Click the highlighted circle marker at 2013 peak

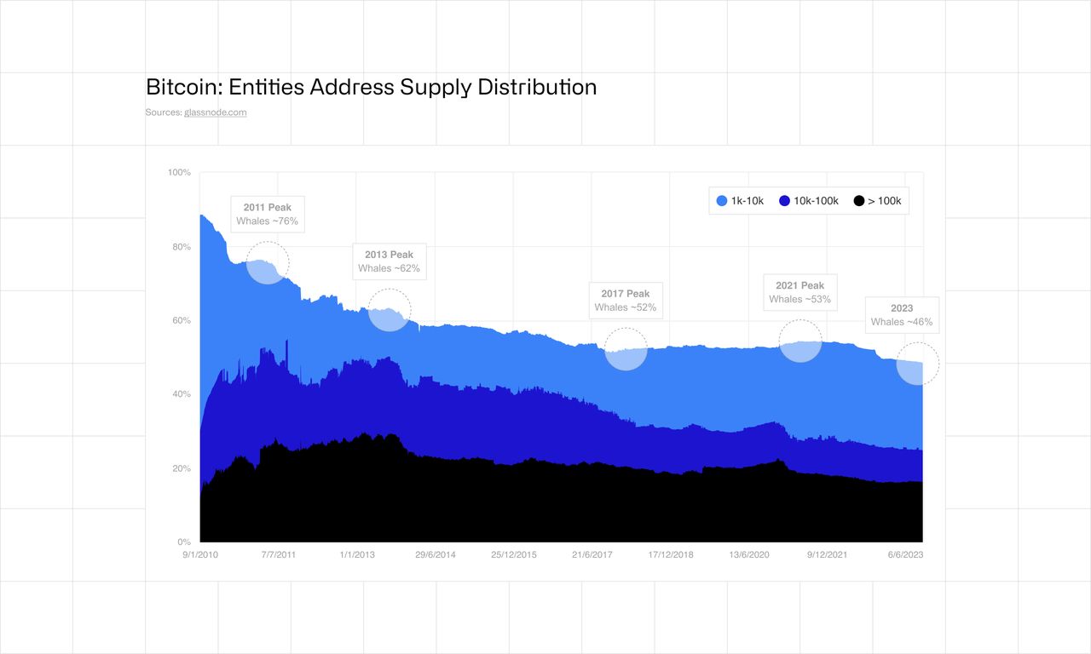tap(390, 309)
